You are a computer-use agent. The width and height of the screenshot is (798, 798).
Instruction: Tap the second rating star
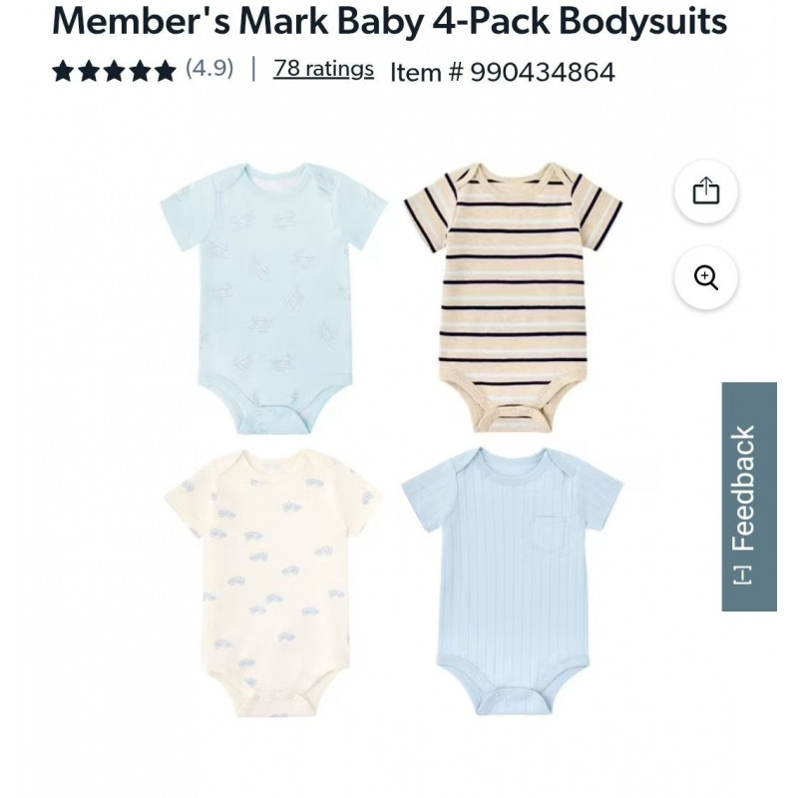[x=89, y=71]
